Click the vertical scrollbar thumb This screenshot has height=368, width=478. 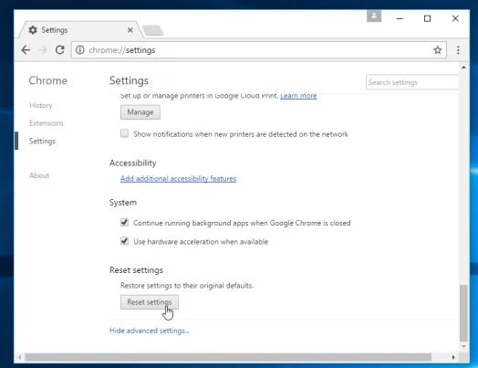point(463,313)
